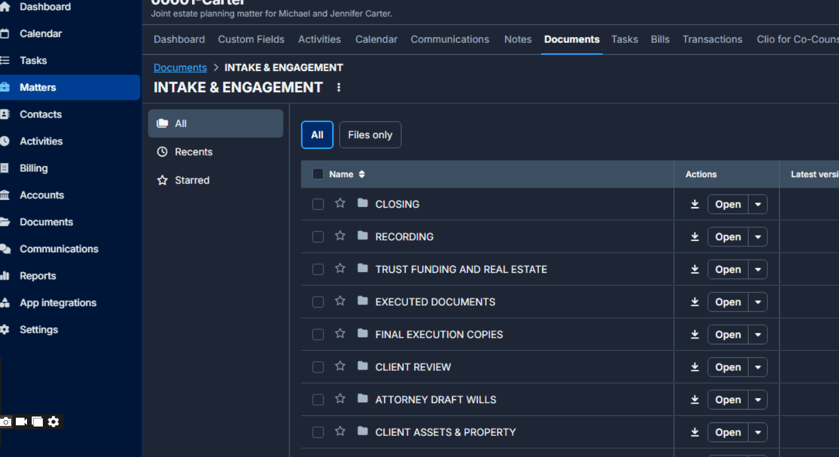Screen dimensions: 839x457
Task: Expand Open dropdown for TRUST FUNDING AND REAL ESTATE
Action: (758, 269)
